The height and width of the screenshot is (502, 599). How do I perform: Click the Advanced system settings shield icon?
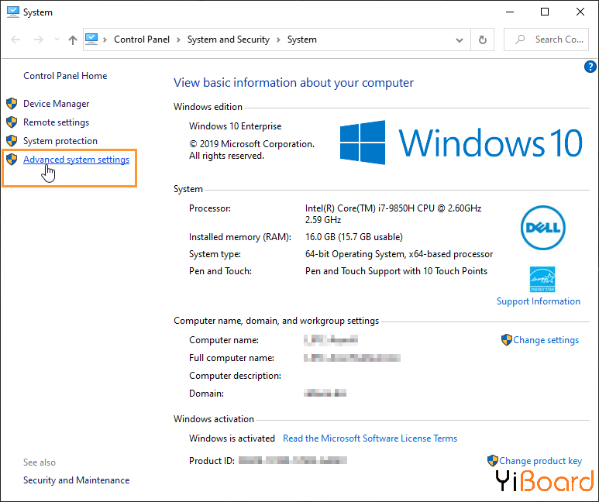(x=12, y=160)
